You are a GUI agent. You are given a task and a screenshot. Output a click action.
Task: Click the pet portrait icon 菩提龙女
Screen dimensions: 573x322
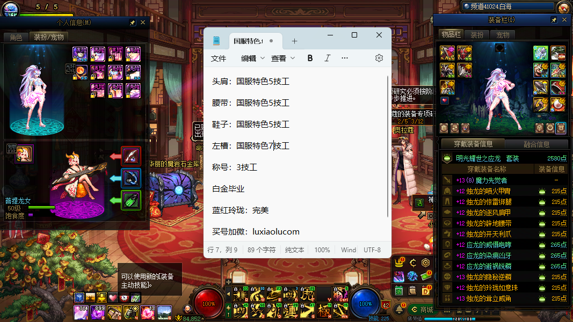click(25, 153)
